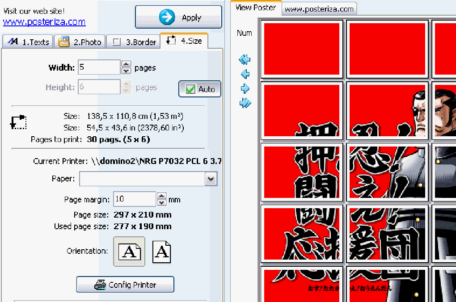This screenshot has height=302, width=456.
Task: Click the poster size icon beside Size info
Action: pyautogui.click(x=18, y=122)
